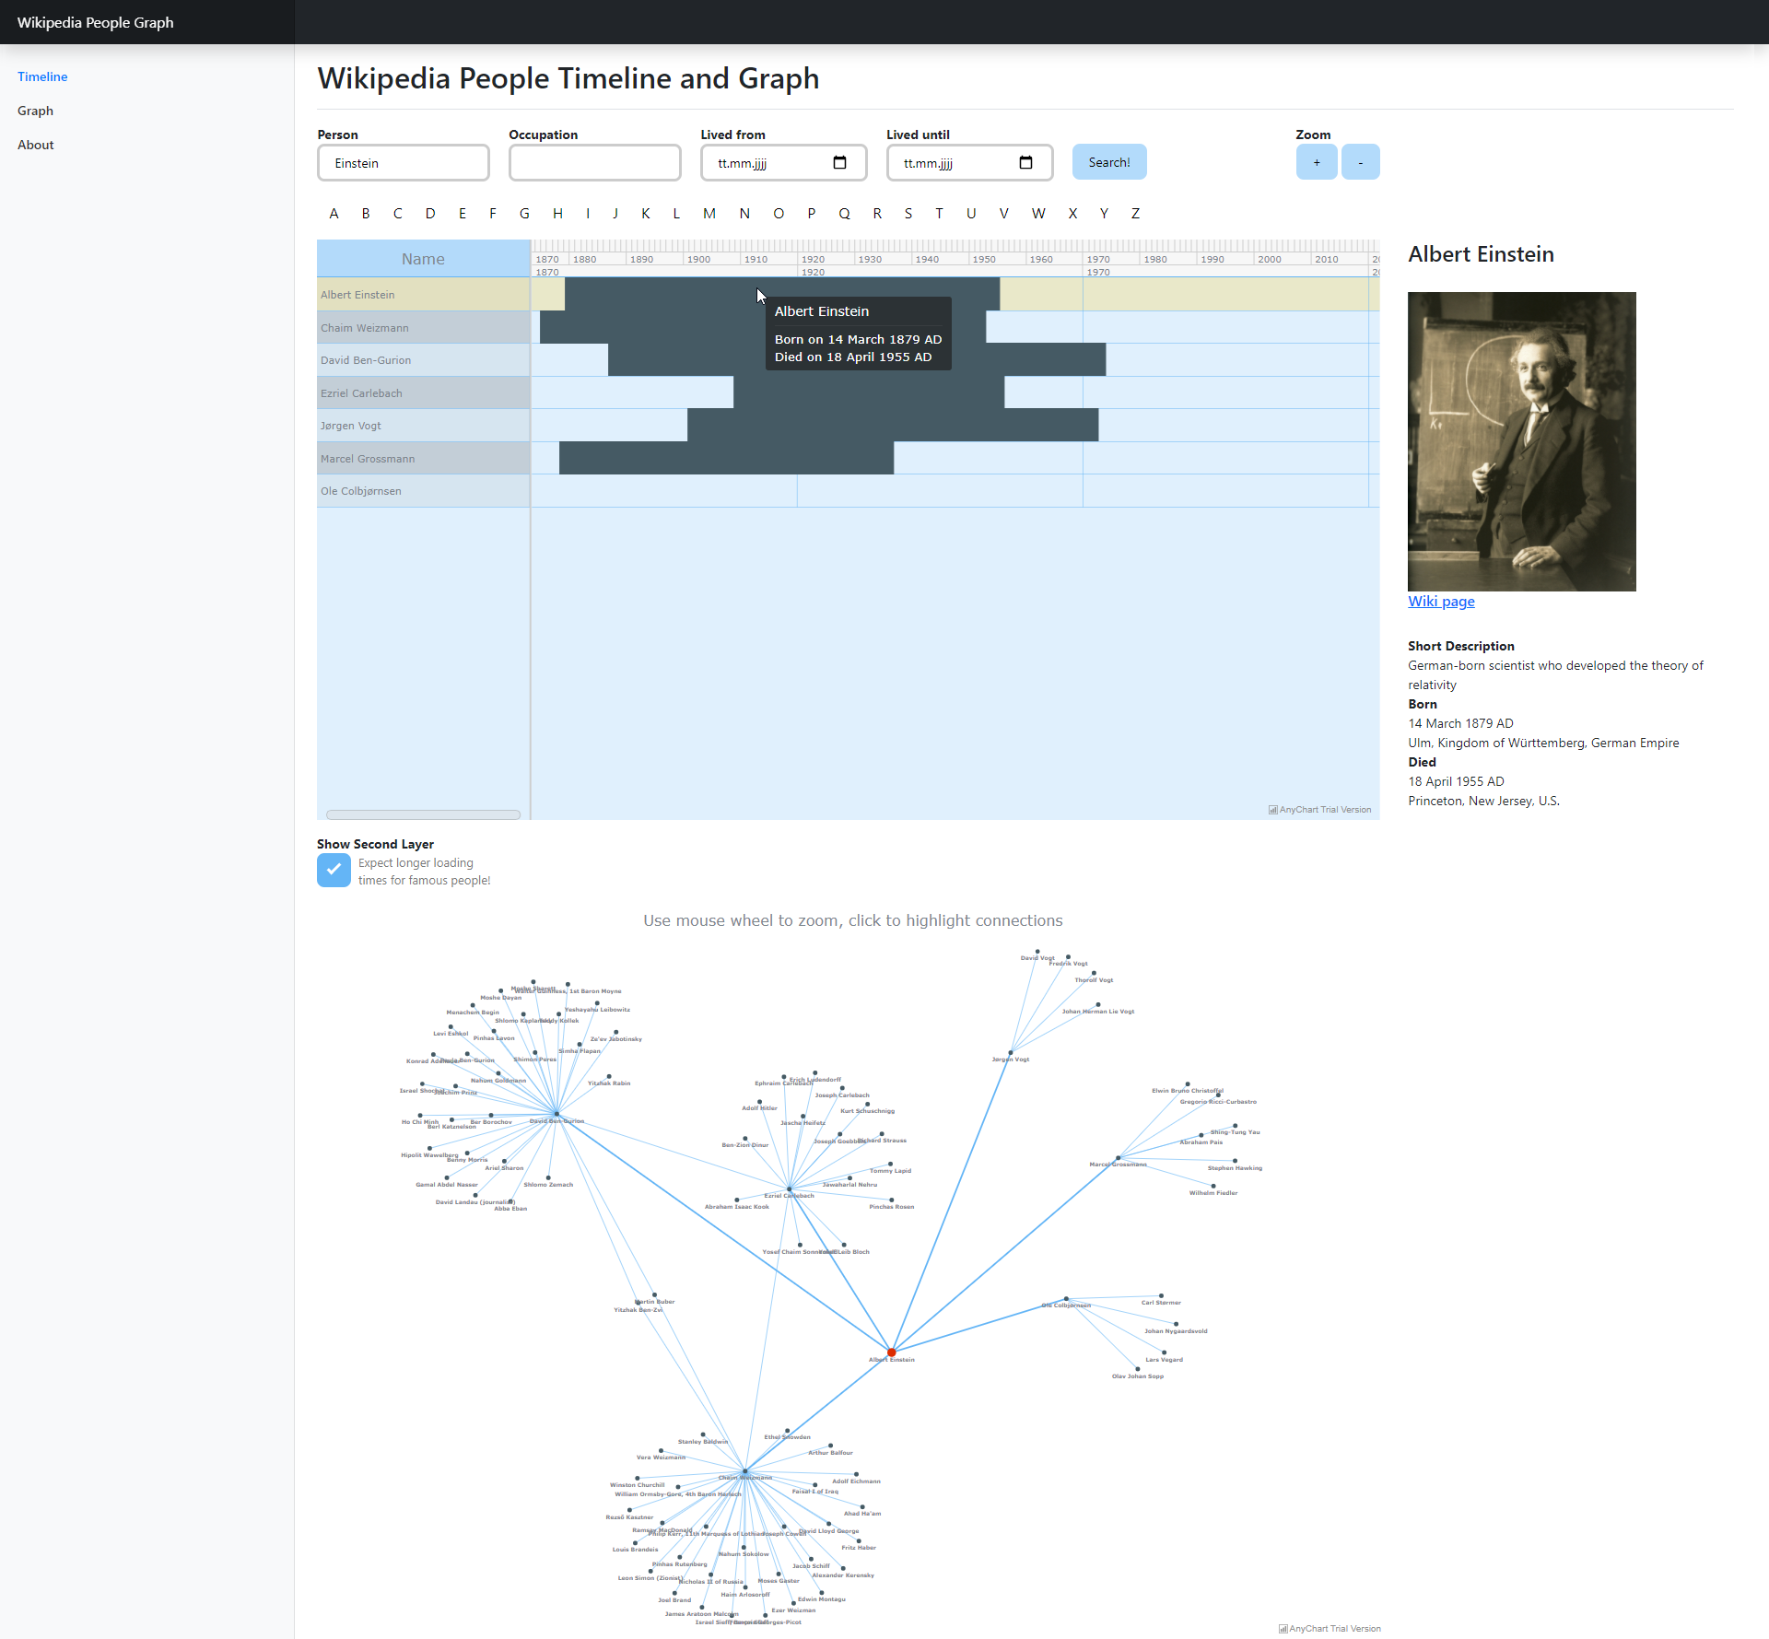The height and width of the screenshot is (1639, 1769).
Task: Select the Marcel Grossmann graph node
Action: (1118, 1158)
